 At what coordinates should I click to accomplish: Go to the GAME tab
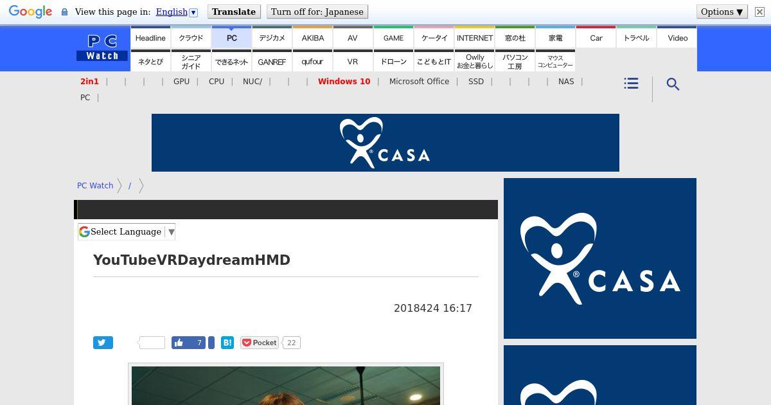point(393,37)
